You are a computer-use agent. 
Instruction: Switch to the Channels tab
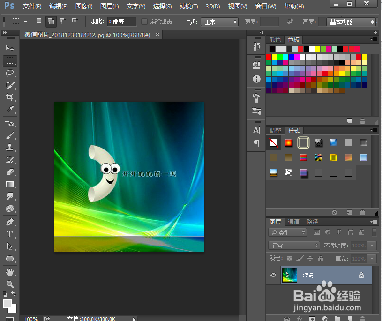(x=293, y=222)
